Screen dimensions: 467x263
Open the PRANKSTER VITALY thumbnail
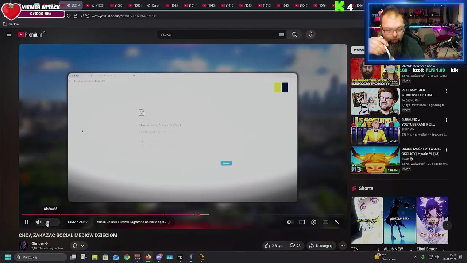(375, 72)
